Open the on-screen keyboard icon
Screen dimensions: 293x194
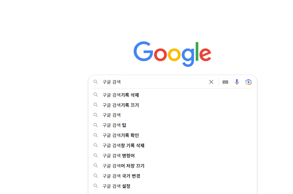[225, 82]
